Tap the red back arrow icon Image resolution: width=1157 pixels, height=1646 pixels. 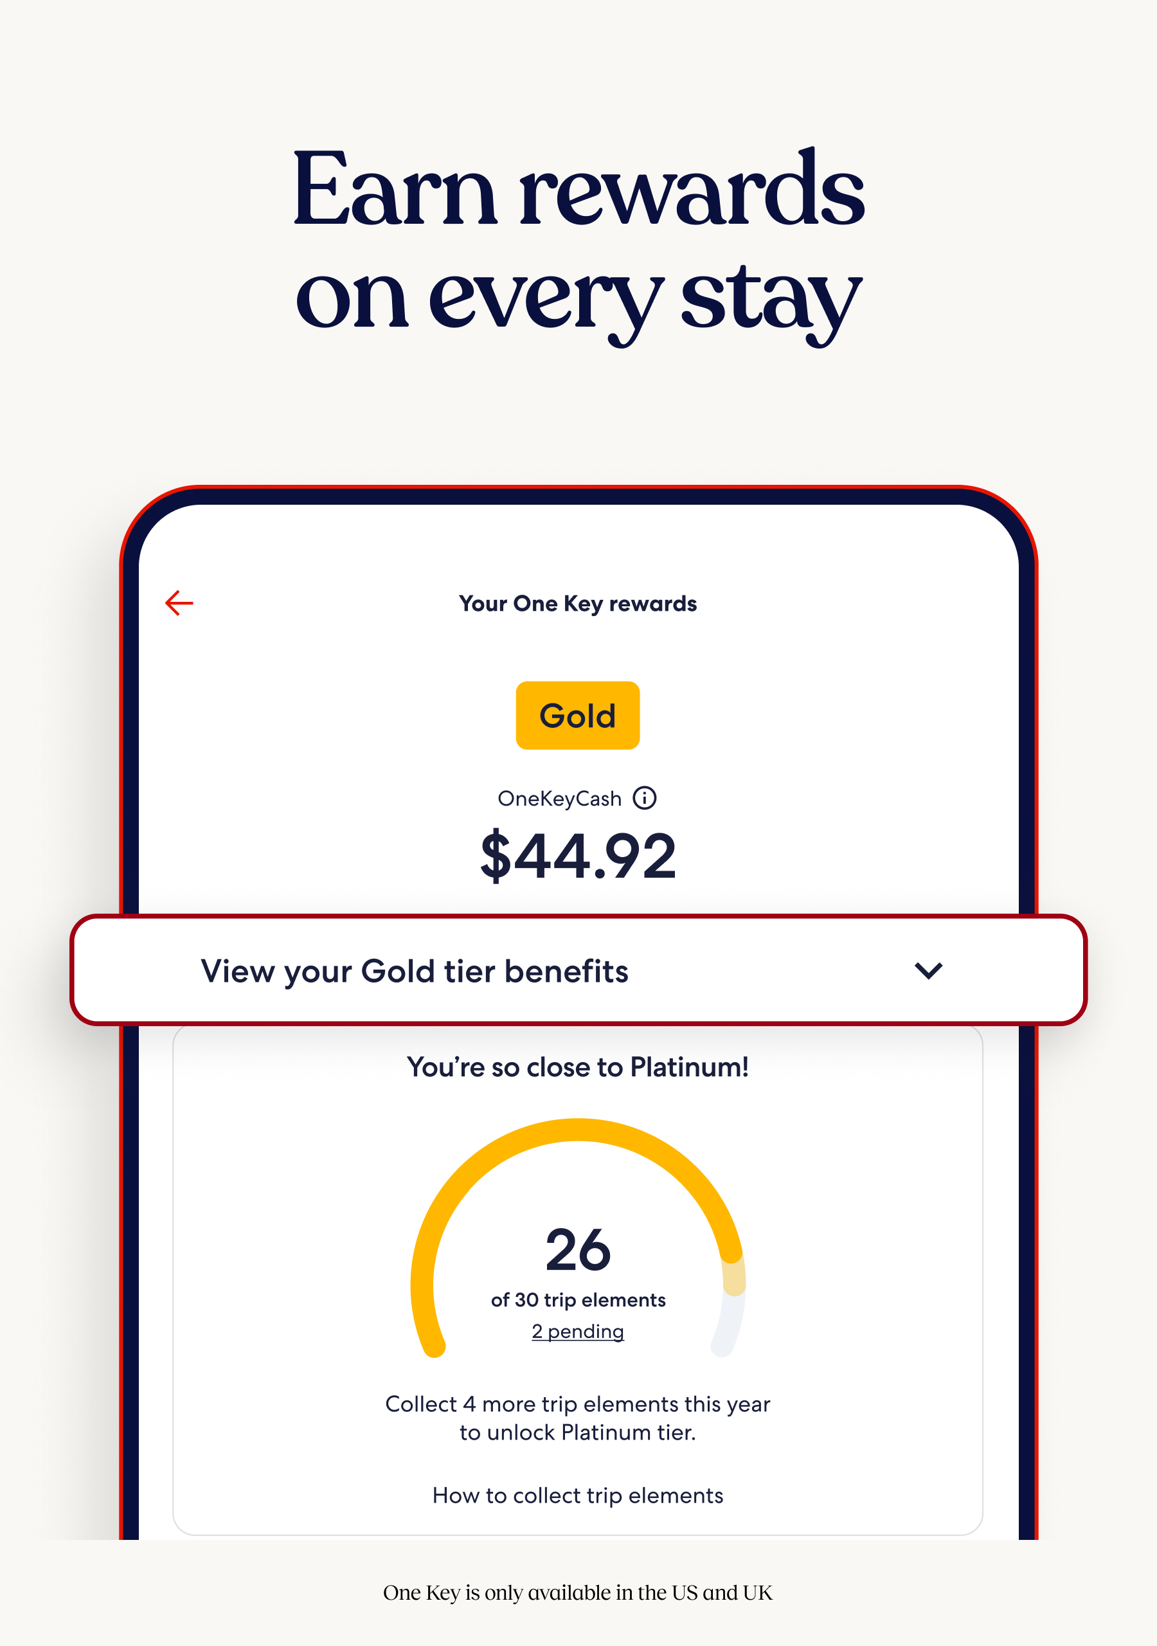point(179,603)
